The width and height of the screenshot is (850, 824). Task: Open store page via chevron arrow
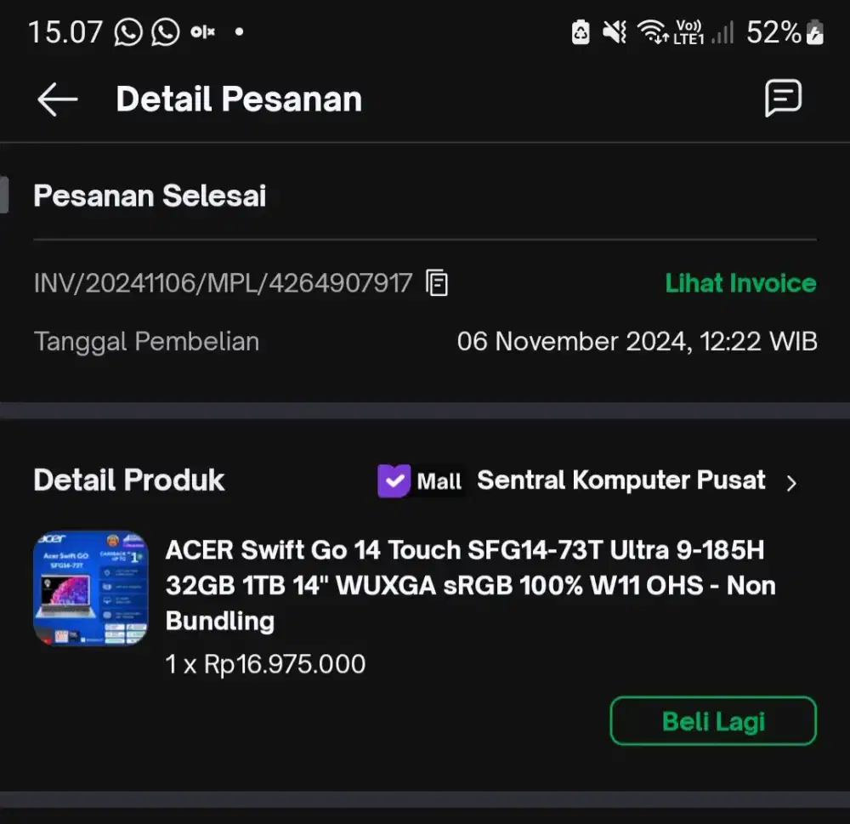(791, 483)
